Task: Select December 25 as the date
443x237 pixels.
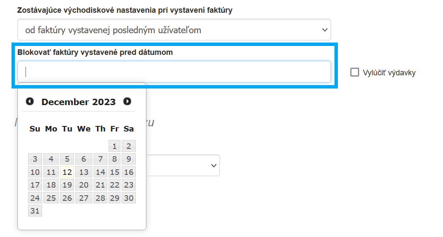Action: tap(51, 198)
